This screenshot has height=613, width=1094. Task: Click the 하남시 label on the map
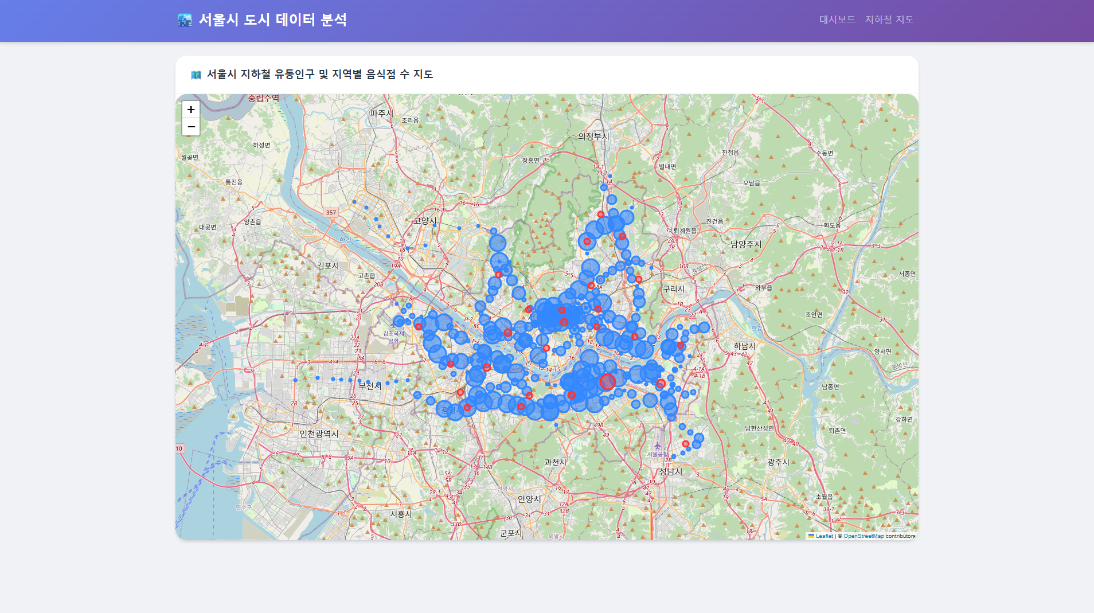745,346
